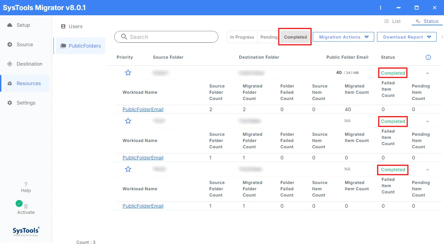Click the second row's Completed status

point(393,122)
